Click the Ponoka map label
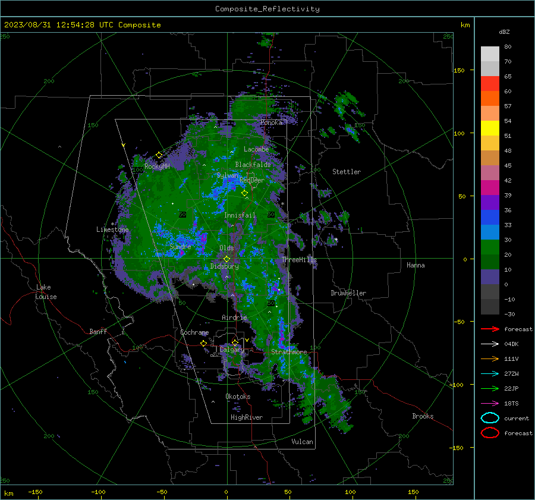This screenshot has width=535, height=500. point(271,122)
